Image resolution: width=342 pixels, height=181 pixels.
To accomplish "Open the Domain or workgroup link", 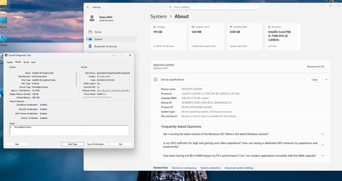I will click(x=184, y=168).
